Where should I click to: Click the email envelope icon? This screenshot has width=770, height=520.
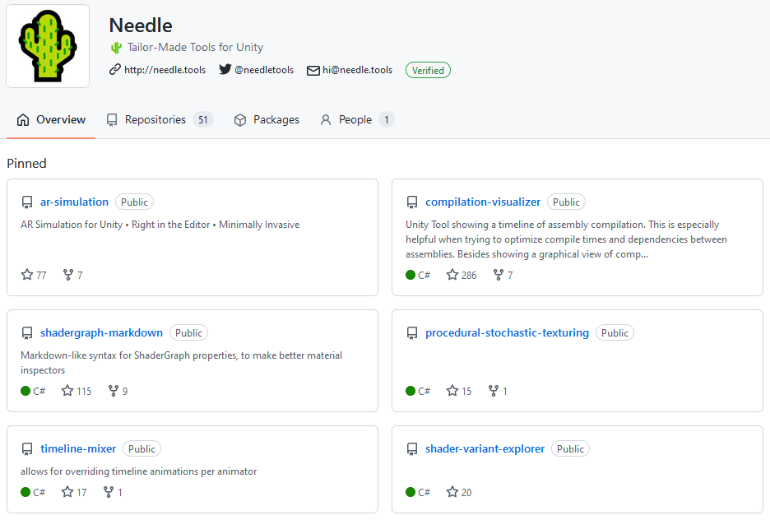click(313, 70)
